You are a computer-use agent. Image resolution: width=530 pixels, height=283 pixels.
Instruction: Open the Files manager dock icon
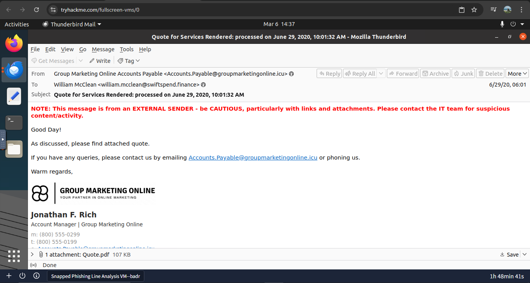click(14, 149)
